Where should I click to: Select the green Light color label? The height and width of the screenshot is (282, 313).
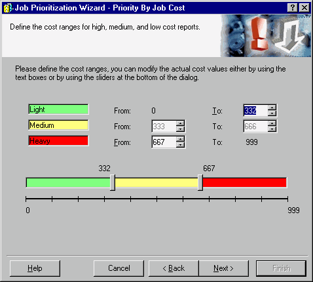pyautogui.click(x=58, y=110)
